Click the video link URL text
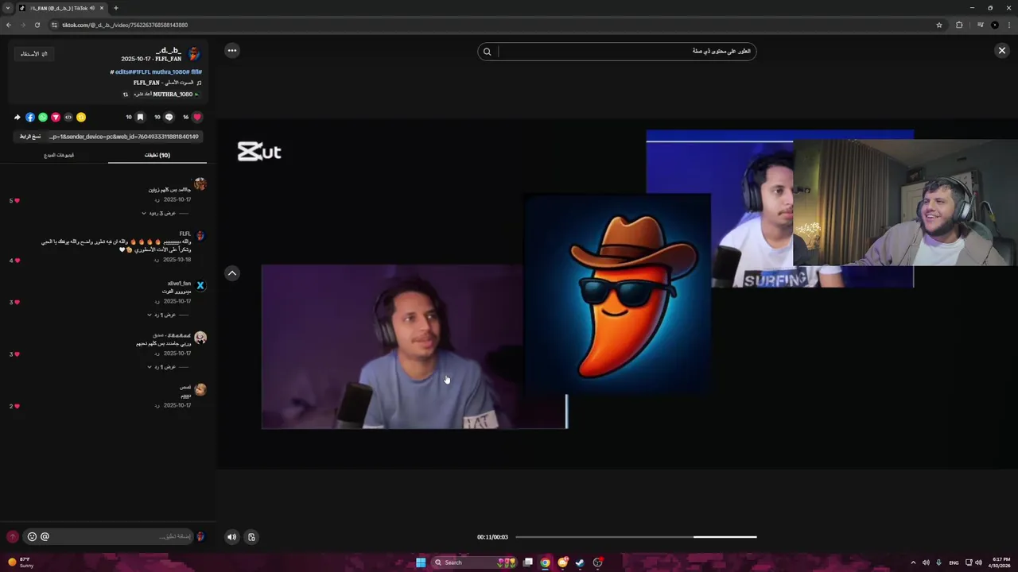1018x572 pixels. (123, 137)
